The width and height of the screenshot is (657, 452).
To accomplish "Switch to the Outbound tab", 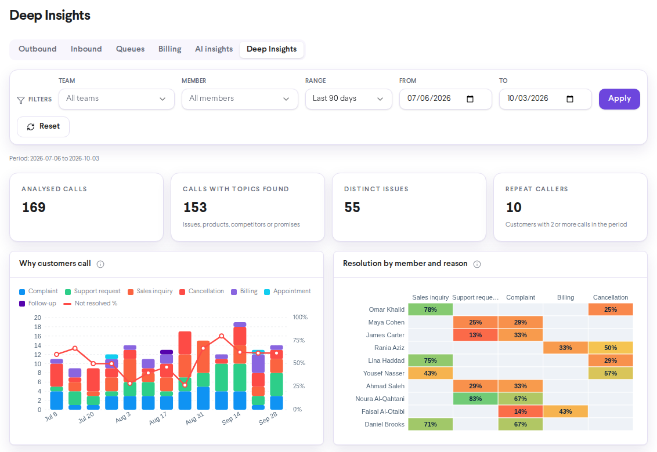I will 37,49.
